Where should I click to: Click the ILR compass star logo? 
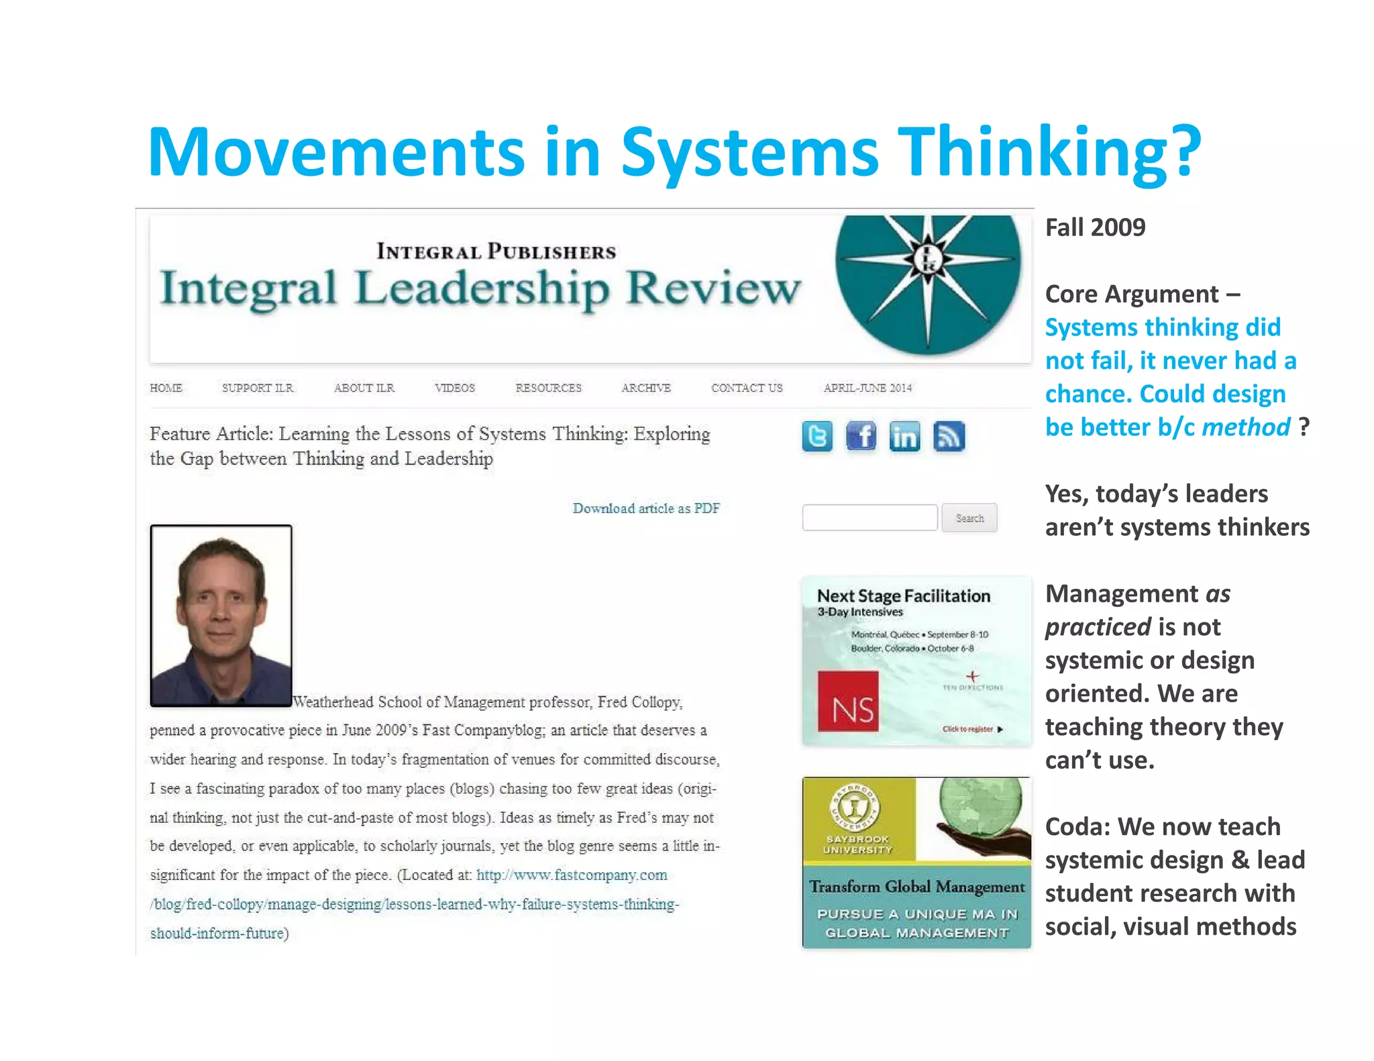(928, 284)
